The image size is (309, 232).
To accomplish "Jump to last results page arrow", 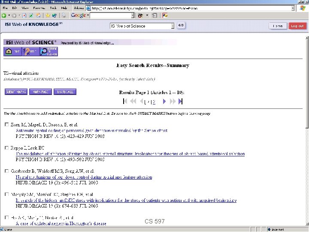I will tap(180, 101).
